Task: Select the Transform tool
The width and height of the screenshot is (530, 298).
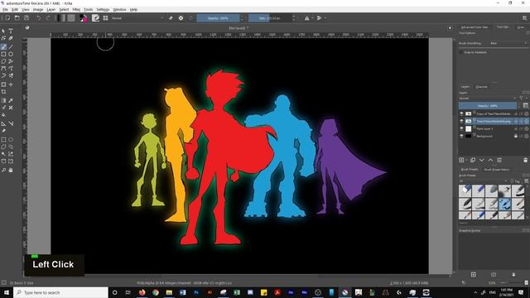Action: (x=3, y=84)
